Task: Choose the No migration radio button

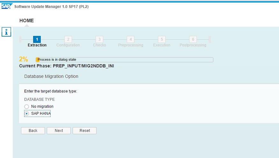Action: click(x=27, y=106)
